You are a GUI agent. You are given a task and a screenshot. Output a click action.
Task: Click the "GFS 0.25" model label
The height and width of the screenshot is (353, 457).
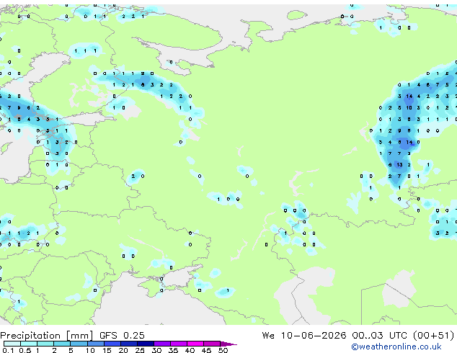pyautogui.click(x=122, y=336)
